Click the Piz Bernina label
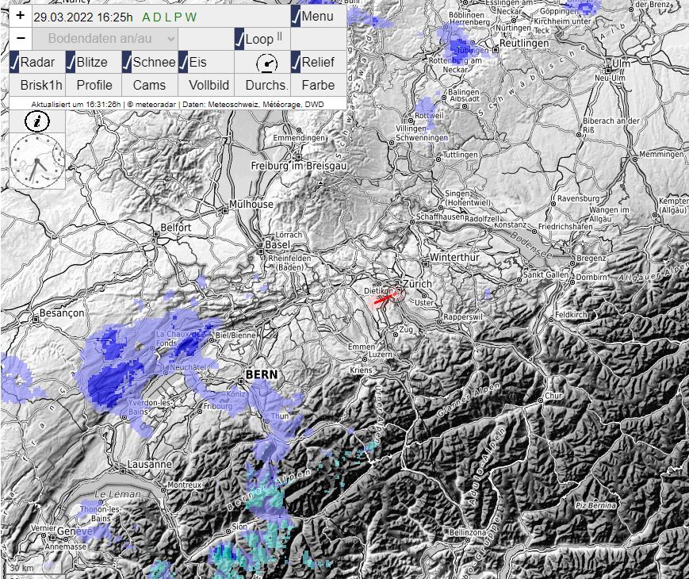 (596, 505)
